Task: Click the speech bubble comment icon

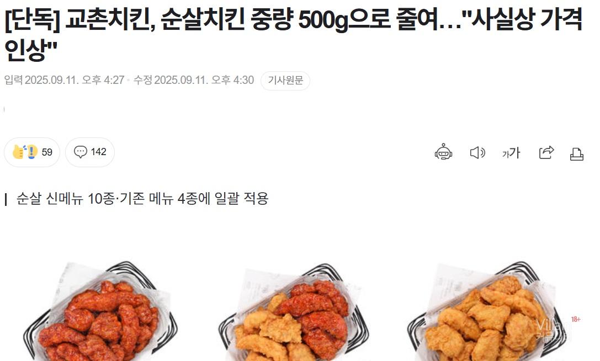Action: pos(81,152)
